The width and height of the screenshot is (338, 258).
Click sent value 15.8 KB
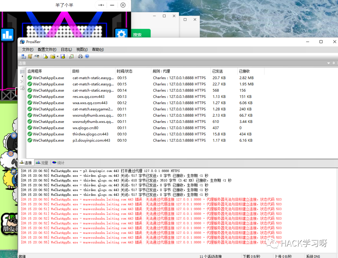(x=219, y=134)
